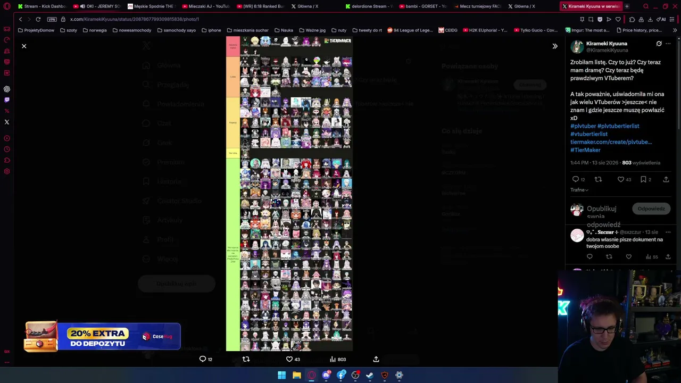The height and width of the screenshot is (383, 681).
Task: Open File Explorer from the taskbar
Action: (x=297, y=375)
